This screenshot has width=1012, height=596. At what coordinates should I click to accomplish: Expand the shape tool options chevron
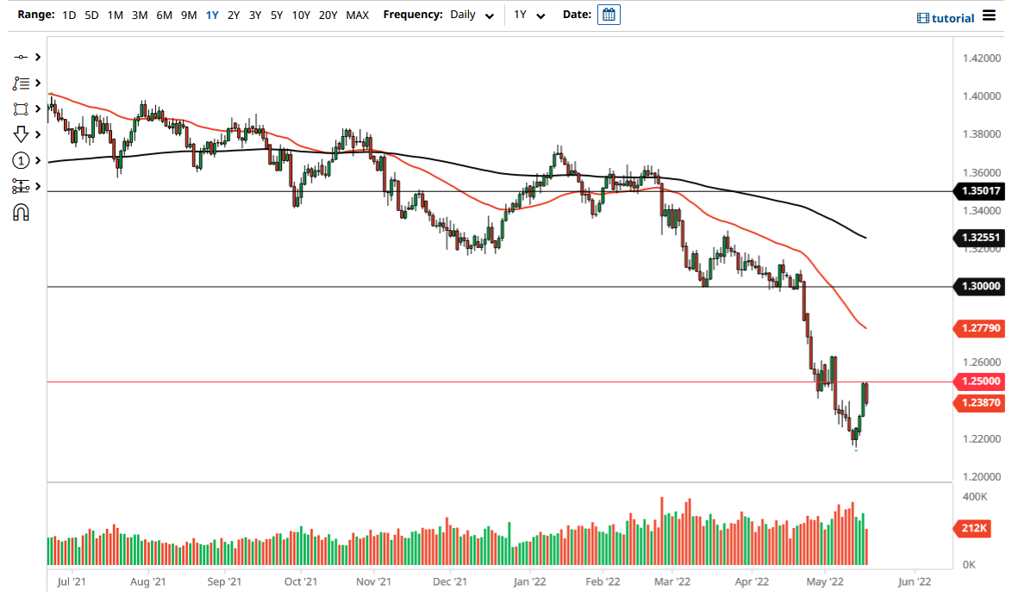click(x=38, y=109)
